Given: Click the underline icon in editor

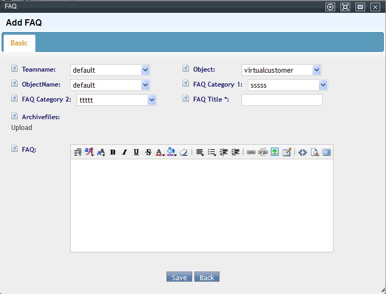Looking at the screenshot, I should [x=136, y=152].
